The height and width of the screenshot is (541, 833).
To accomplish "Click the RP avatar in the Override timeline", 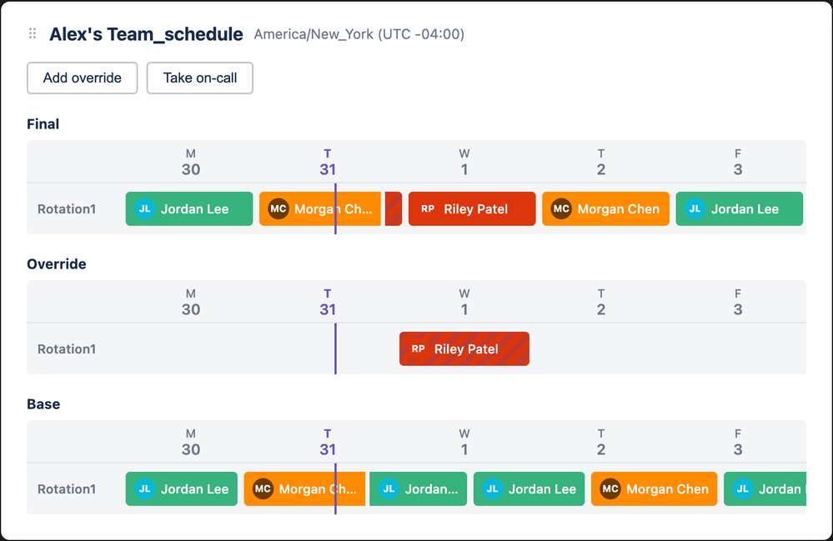I will point(418,348).
